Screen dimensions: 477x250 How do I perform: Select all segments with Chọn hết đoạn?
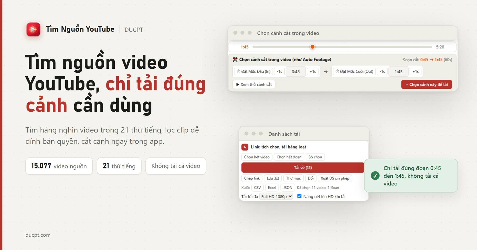click(x=289, y=157)
